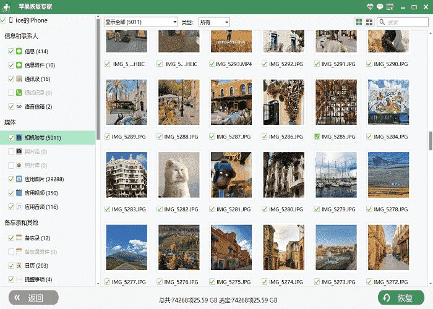Open the white cat thumbnail IMG_5282

[179, 175]
